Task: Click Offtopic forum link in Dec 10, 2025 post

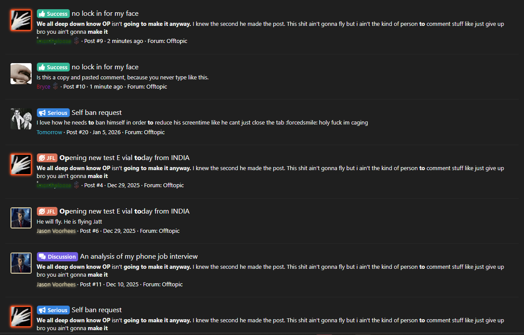Action: coord(172,284)
